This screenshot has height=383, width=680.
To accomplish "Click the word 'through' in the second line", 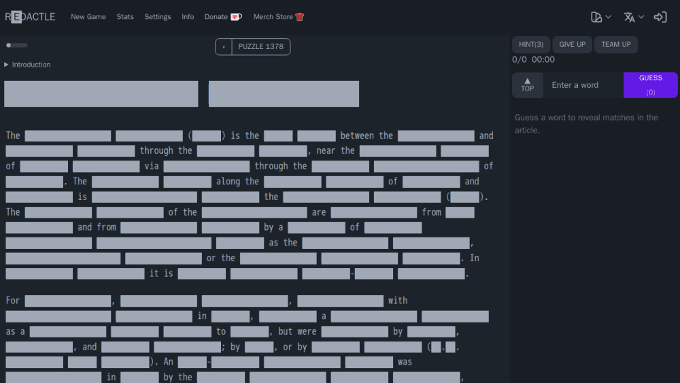I will tap(156, 151).
